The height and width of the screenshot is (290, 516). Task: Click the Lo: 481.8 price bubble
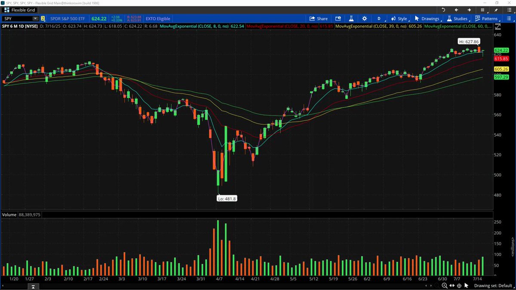click(227, 198)
